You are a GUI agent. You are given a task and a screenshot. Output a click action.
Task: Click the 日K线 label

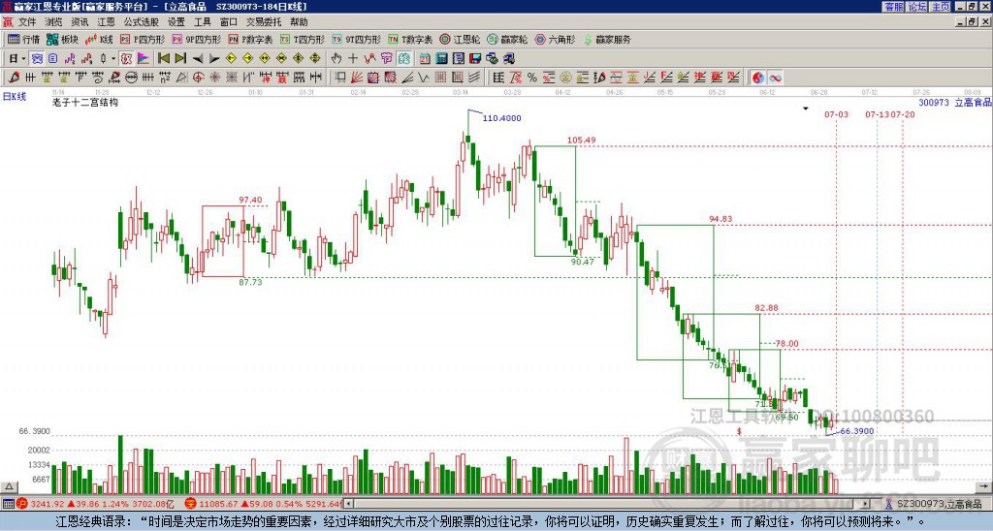click(x=14, y=96)
